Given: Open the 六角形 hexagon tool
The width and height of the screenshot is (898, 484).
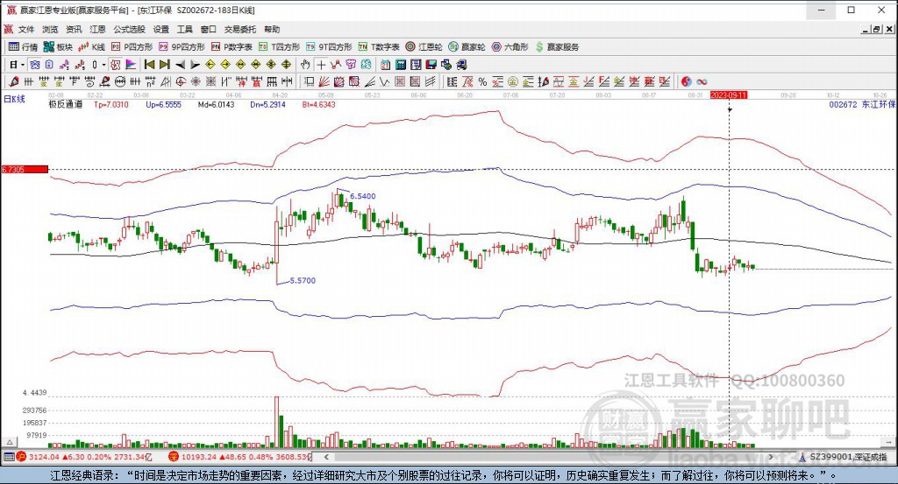Looking at the screenshot, I should (510, 47).
